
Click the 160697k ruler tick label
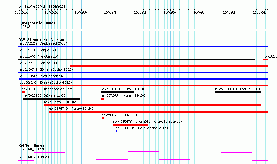[x=200, y=12]
